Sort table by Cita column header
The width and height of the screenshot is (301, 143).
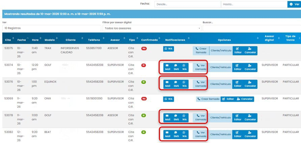point(8,40)
